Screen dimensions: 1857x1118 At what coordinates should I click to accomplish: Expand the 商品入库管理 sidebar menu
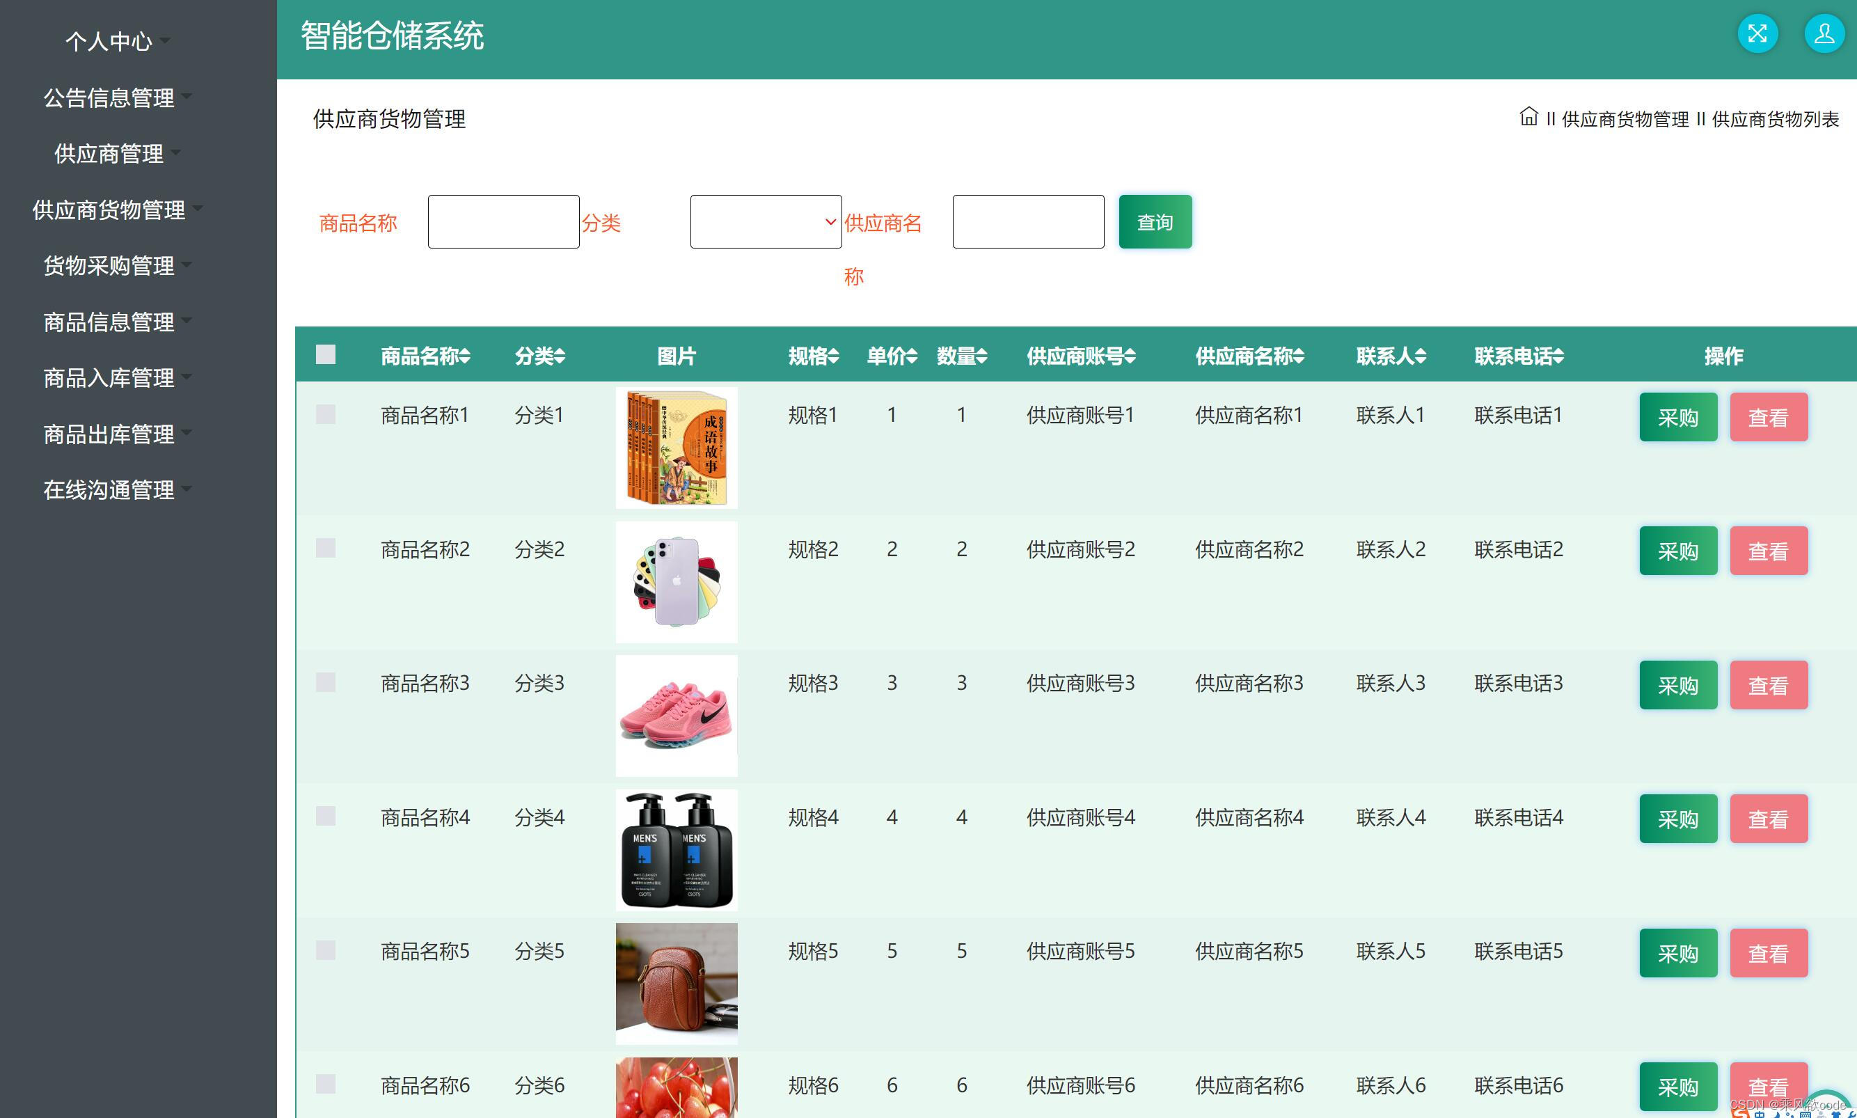pyautogui.click(x=110, y=378)
